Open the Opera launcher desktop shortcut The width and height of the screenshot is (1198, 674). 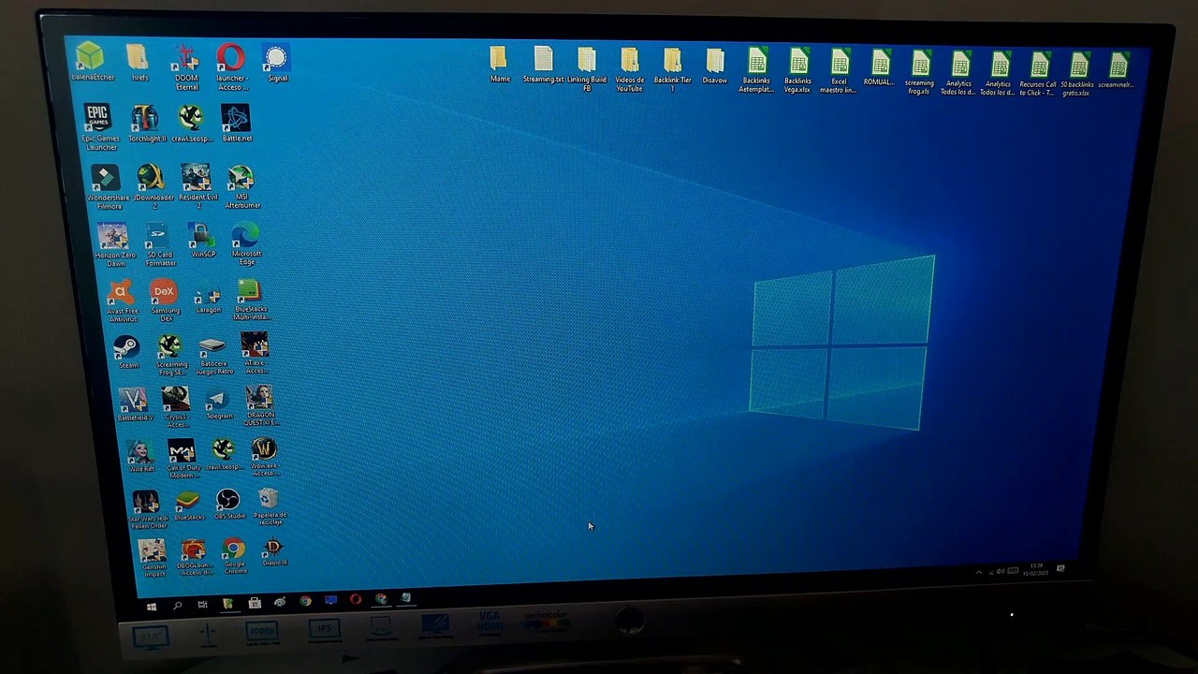231,67
